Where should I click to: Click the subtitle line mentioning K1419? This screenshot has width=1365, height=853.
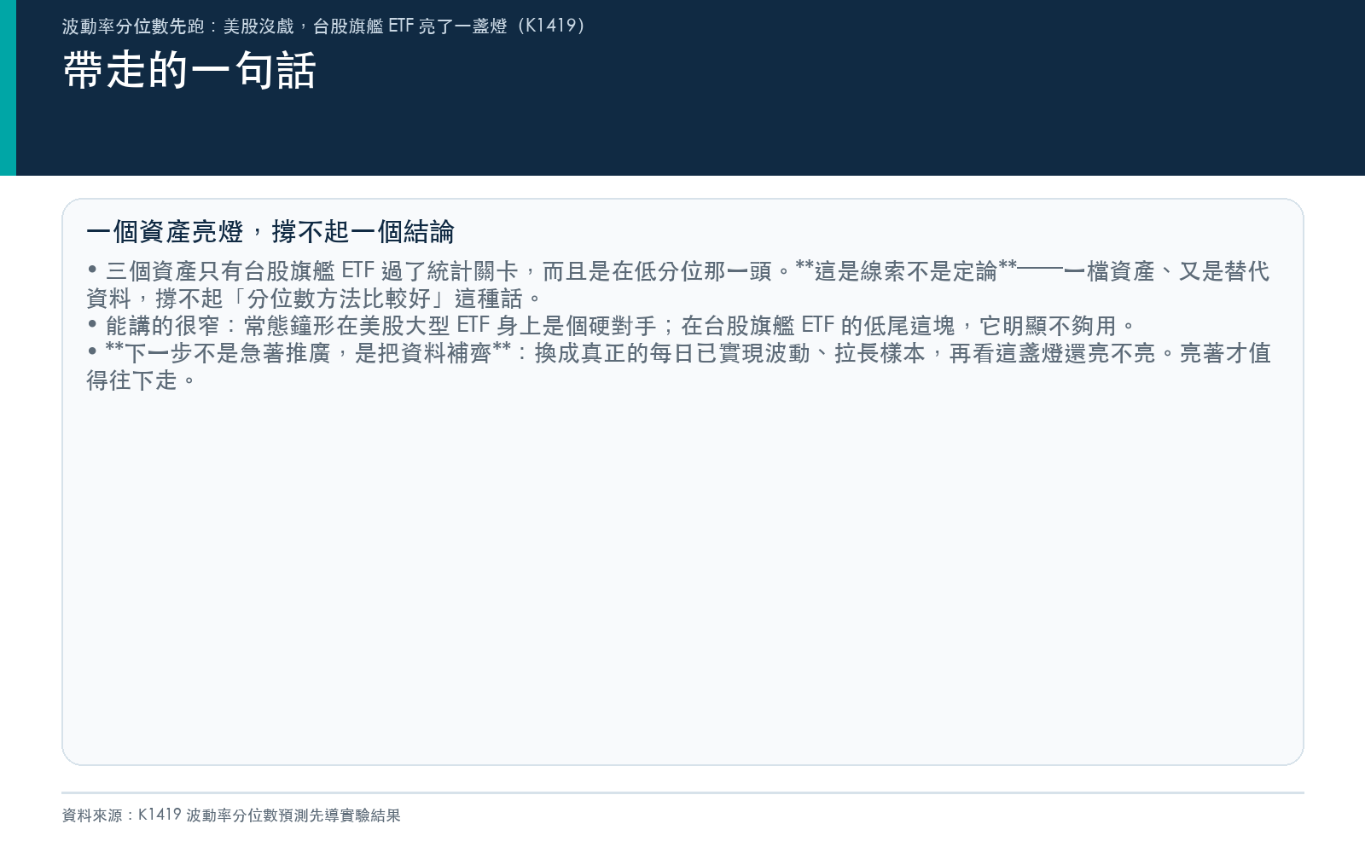pos(324,26)
